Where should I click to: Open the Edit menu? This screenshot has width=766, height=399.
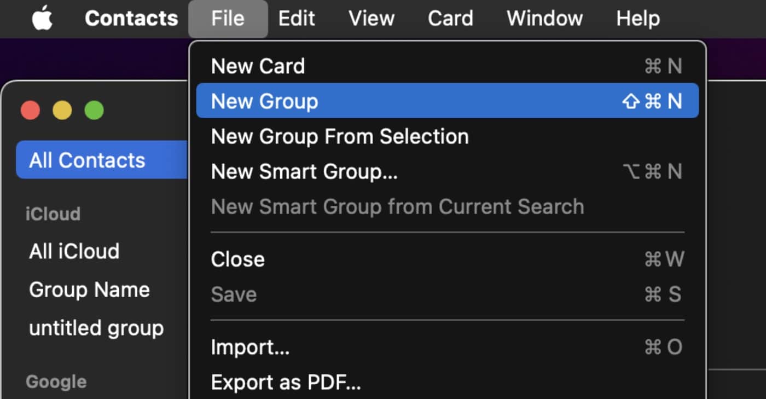point(296,19)
